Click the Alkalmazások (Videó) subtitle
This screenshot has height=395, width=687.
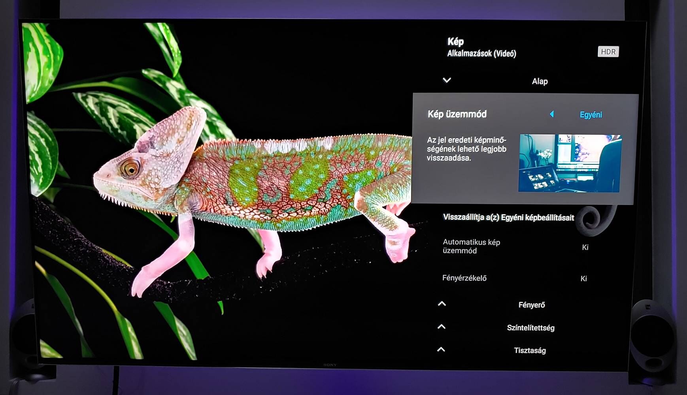pos(481,53)
